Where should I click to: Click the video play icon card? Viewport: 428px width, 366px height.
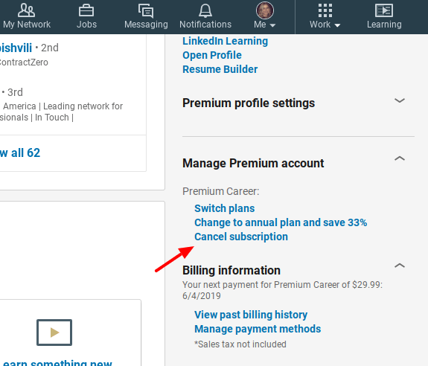[54, 333]
